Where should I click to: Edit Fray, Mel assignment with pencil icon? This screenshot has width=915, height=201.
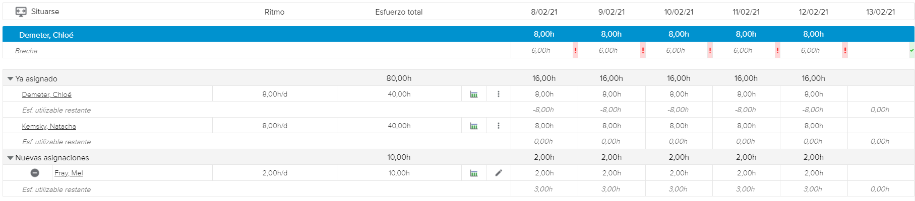[x=499, y=173]
